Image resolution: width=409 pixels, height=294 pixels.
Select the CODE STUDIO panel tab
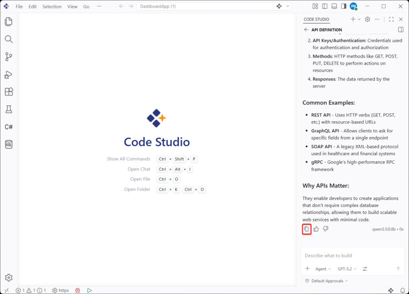[316, 19]
